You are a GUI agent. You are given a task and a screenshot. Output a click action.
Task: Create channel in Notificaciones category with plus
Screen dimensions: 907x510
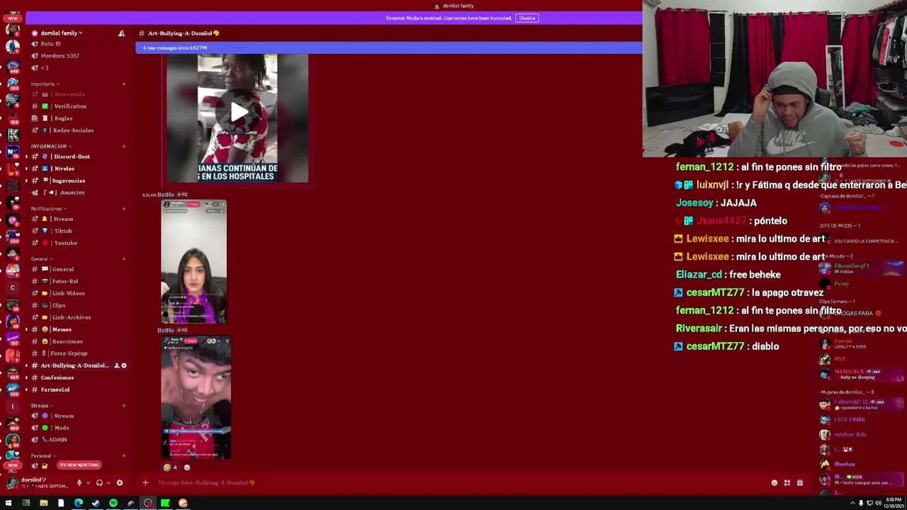tap(123, 209)
